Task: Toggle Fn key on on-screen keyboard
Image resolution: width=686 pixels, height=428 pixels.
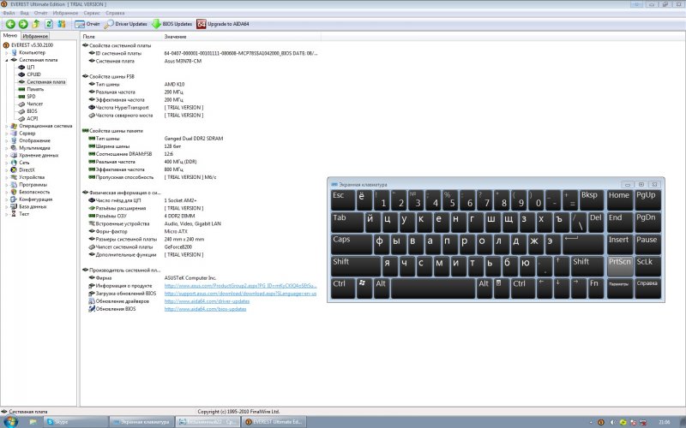Action: click(x=593, y=283)
